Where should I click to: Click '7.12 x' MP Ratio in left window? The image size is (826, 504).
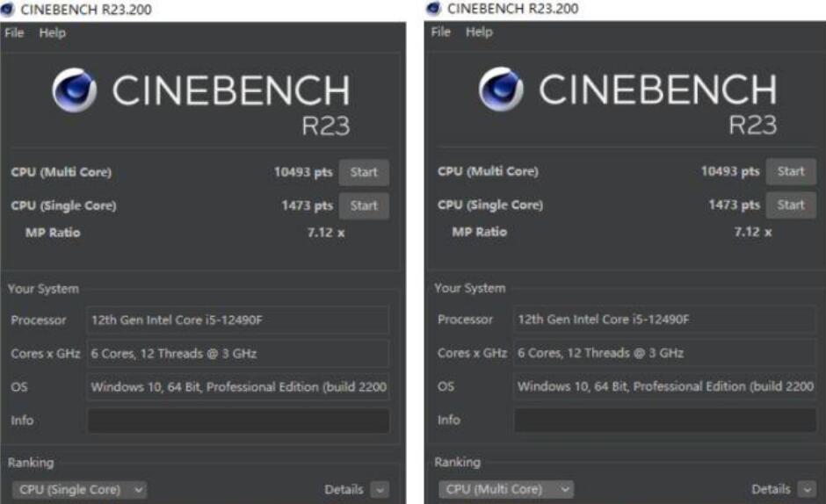tap(326, 233)
